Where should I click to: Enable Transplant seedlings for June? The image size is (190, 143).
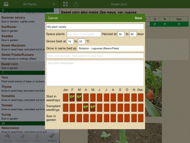click(100, 108)
